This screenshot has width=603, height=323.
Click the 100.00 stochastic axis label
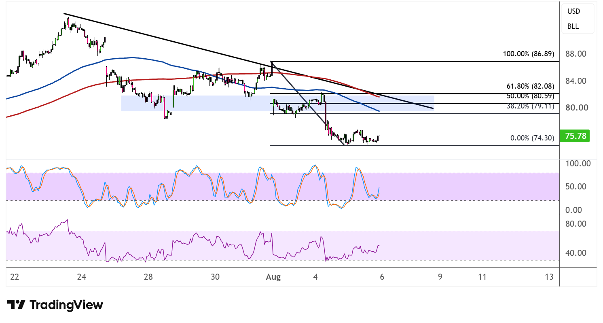[x=578, y=164]
